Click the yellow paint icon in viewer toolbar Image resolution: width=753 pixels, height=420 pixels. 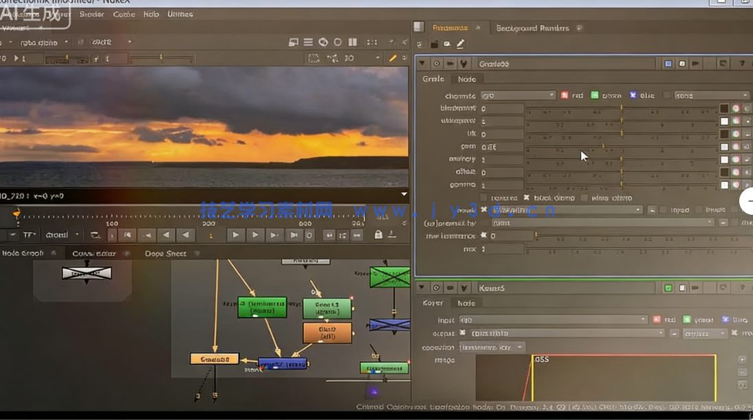tap(393, 58)
